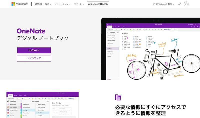Switch to the Draw tab in tablet OneNote
200x118 pixels.
click(x=119, y=27)
